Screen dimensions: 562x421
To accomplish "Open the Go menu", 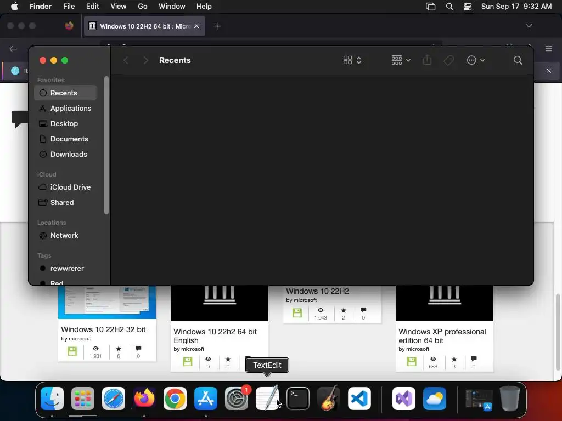I will [143, 7].
